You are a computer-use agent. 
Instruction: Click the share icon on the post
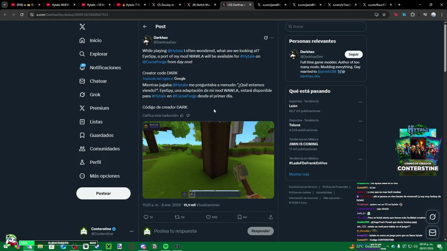coord(271,217)
